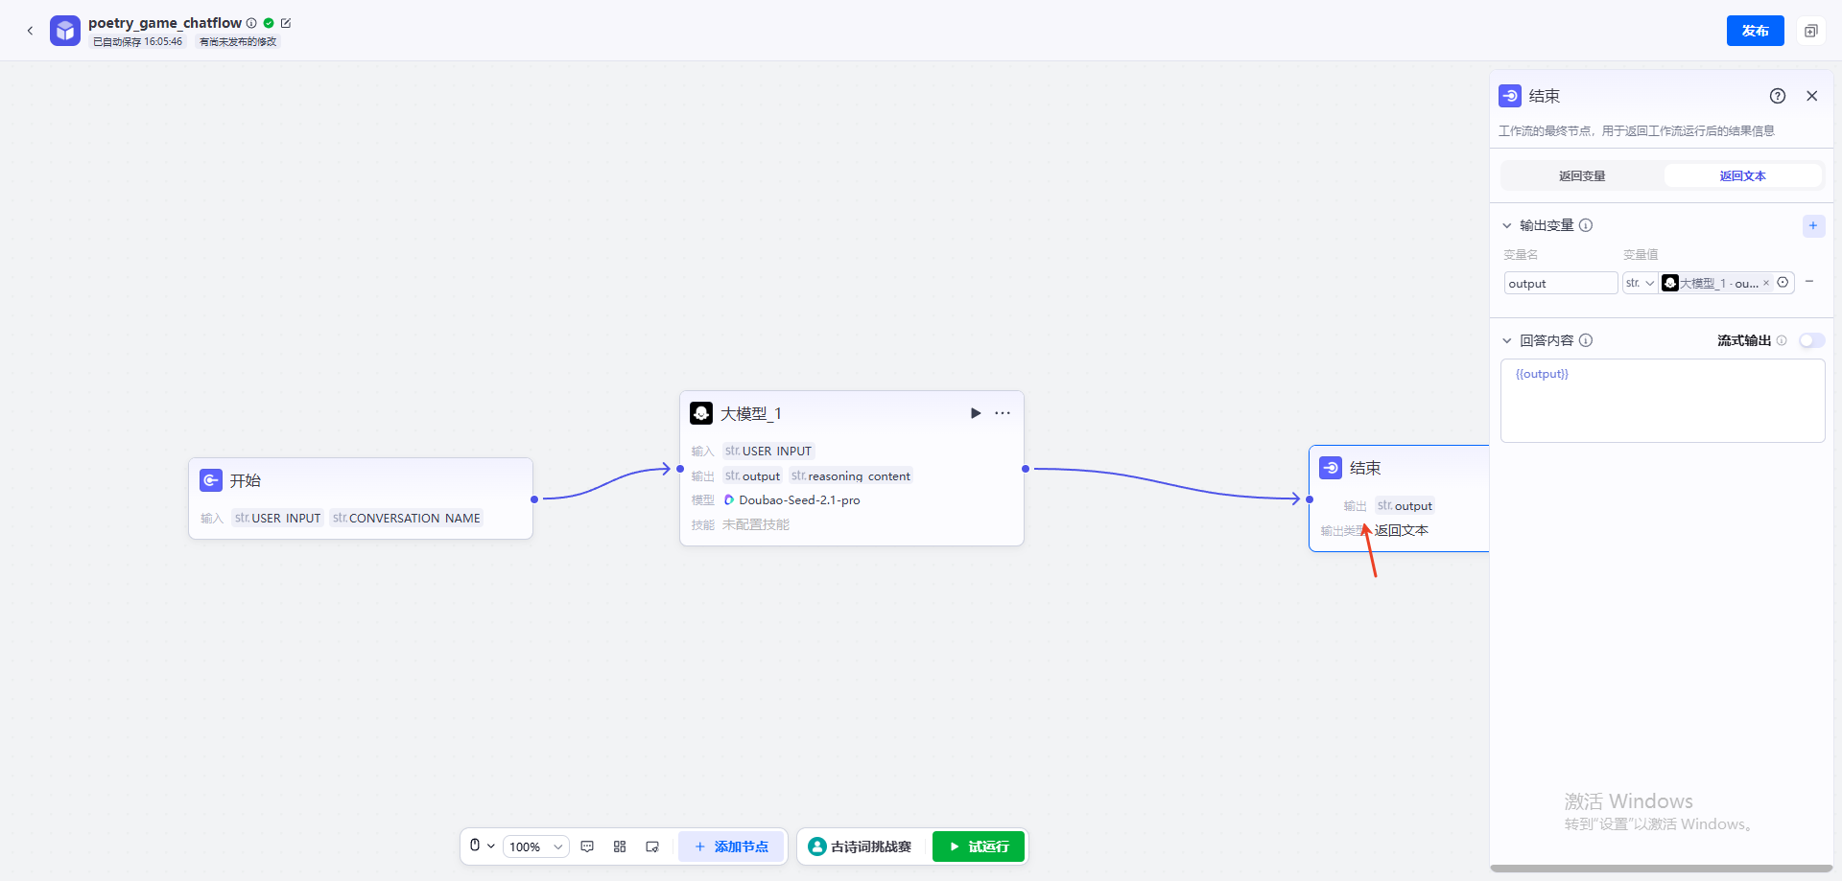Open the str. variable type dropdown

coord(1640,283)
